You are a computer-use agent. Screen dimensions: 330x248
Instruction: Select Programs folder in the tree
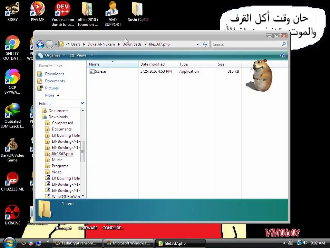(60, 166)
